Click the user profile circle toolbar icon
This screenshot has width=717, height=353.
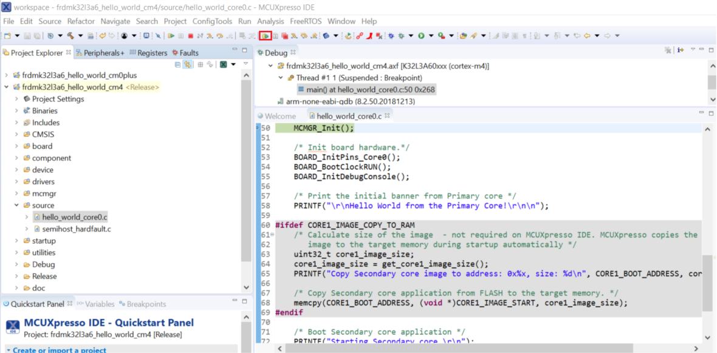[x=124, y=36]
